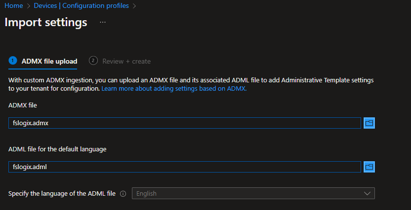Viewport: 411px width, 210px height.
Task: Click info icon beside ADML language label
Action: click(123, 194)
